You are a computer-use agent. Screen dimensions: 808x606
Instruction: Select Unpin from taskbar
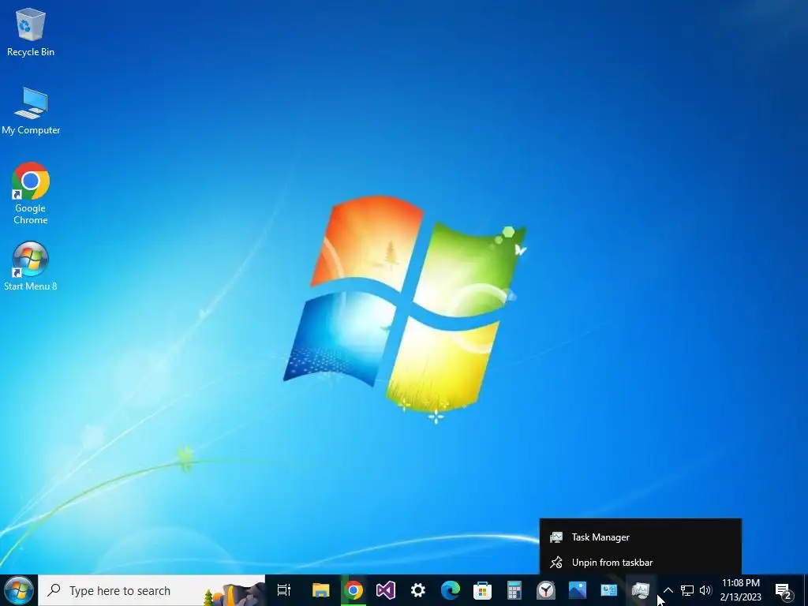click(x=641, y=562)
